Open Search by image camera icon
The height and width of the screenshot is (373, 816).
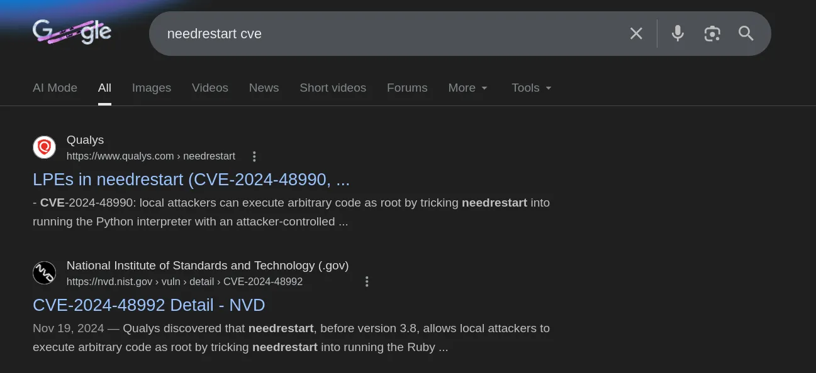click(x=712, y=33)
